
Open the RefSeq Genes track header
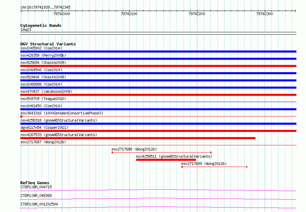pyautogui.click(x=35, y=183)
